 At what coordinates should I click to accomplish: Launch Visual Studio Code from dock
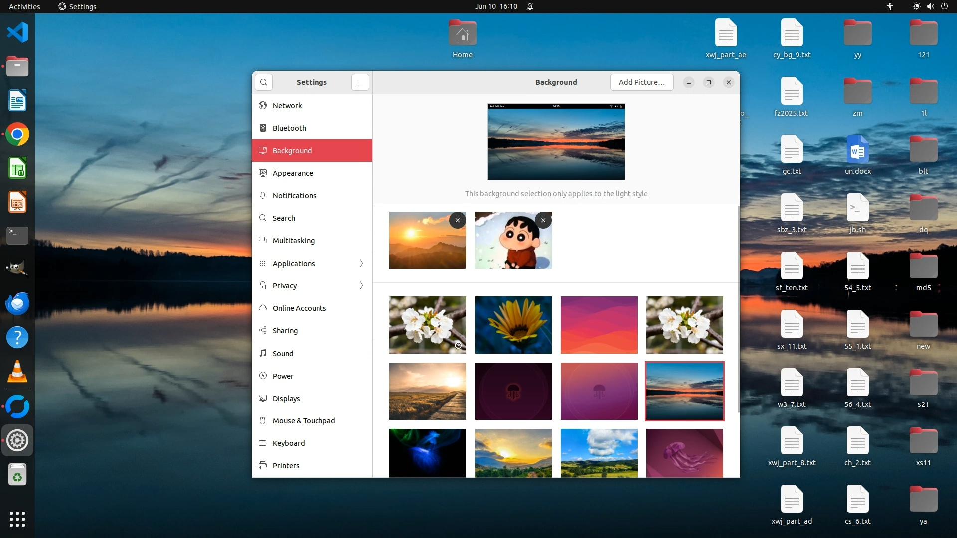(x=17, y=33)
